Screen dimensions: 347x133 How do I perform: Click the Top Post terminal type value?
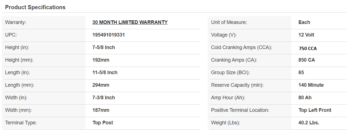pos(103,123)
